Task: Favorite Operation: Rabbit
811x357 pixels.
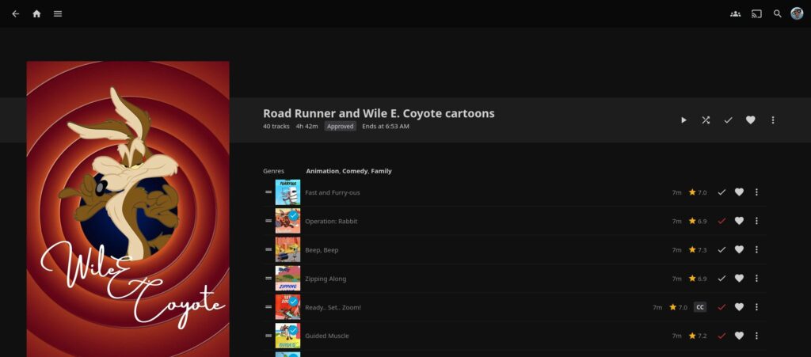Action: (739, 221)
